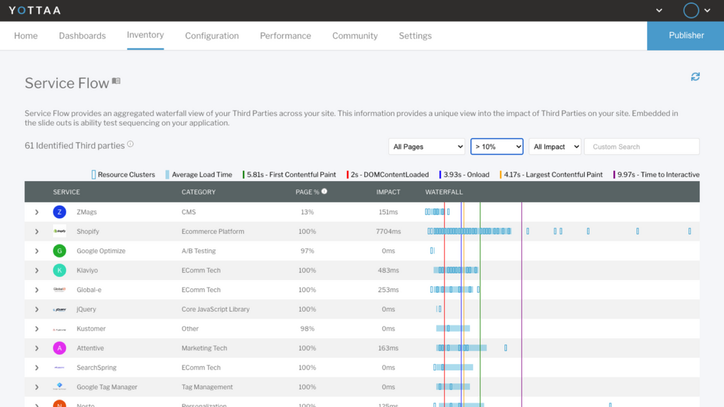
Task: Open the All Pages filter dropdown
Action: pos(426,146)
